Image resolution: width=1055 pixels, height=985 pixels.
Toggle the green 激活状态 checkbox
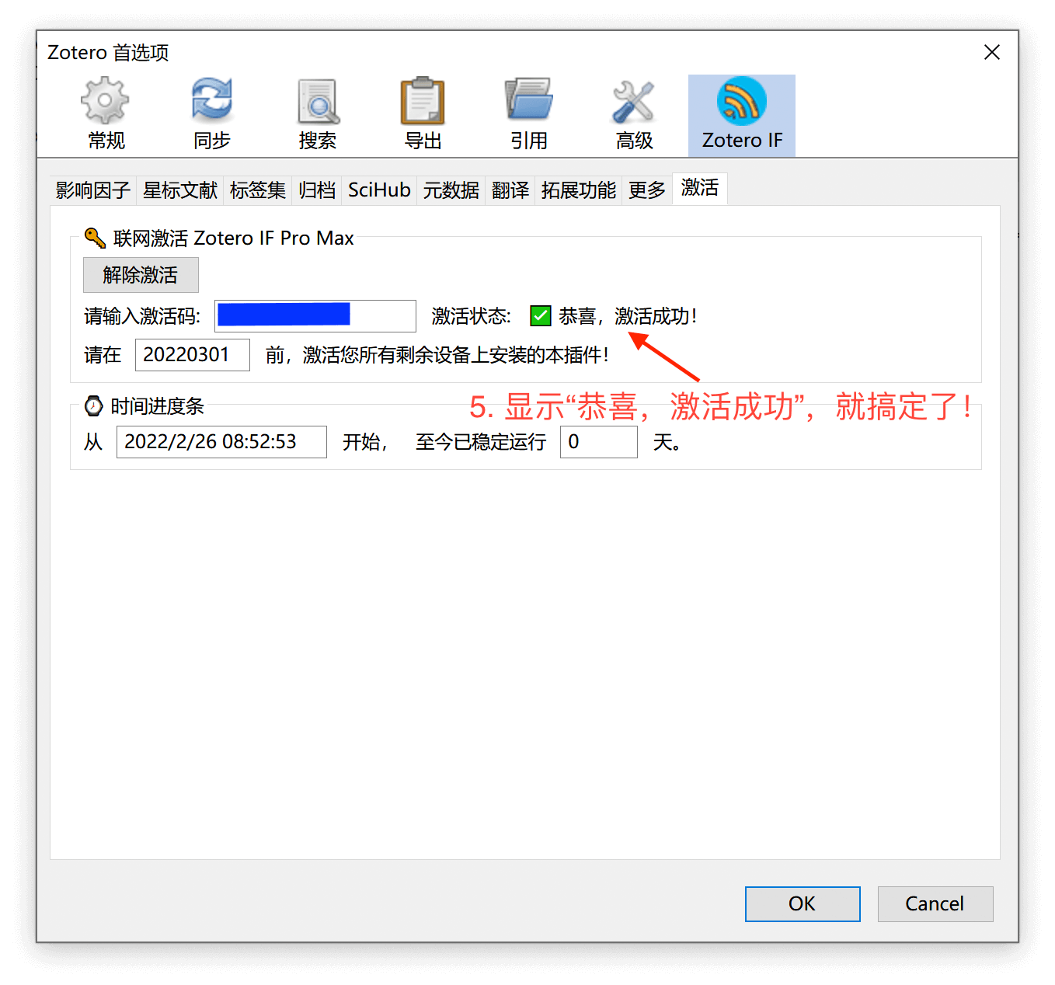point(540,316)
